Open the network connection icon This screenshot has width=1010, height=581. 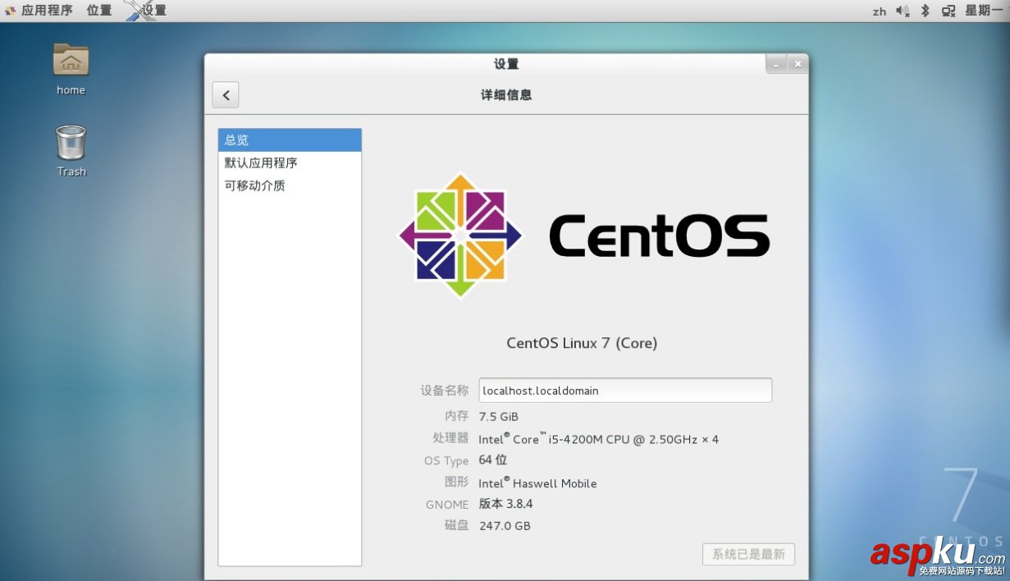(948, 11)
